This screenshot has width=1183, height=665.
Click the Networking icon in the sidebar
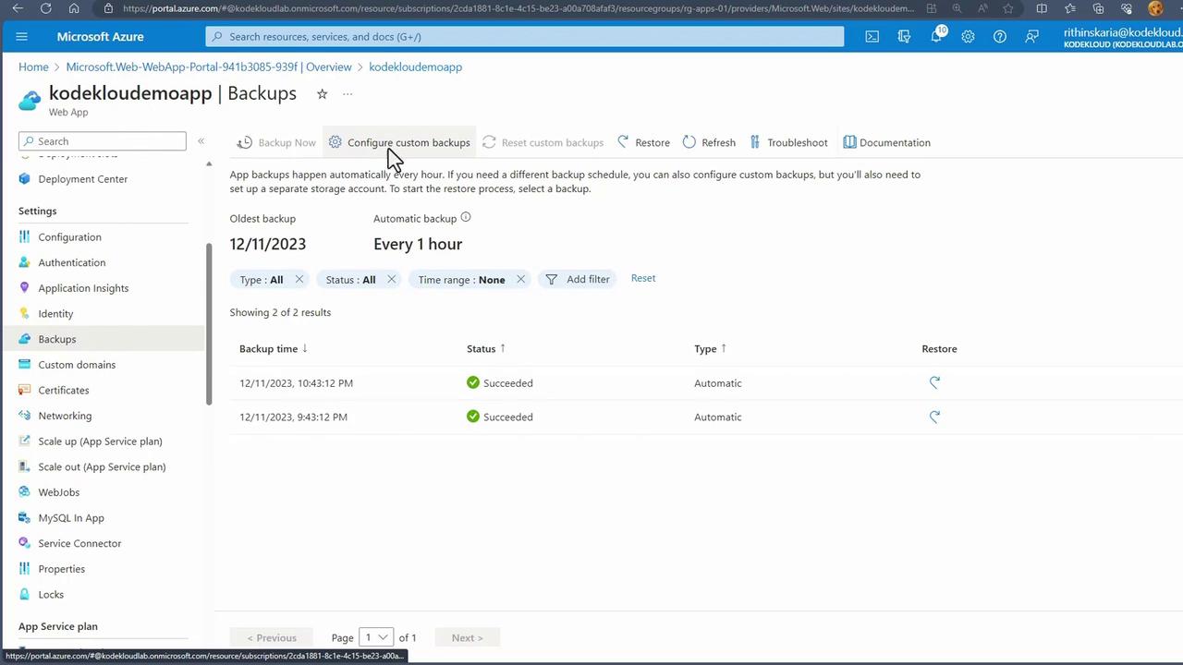25,416
